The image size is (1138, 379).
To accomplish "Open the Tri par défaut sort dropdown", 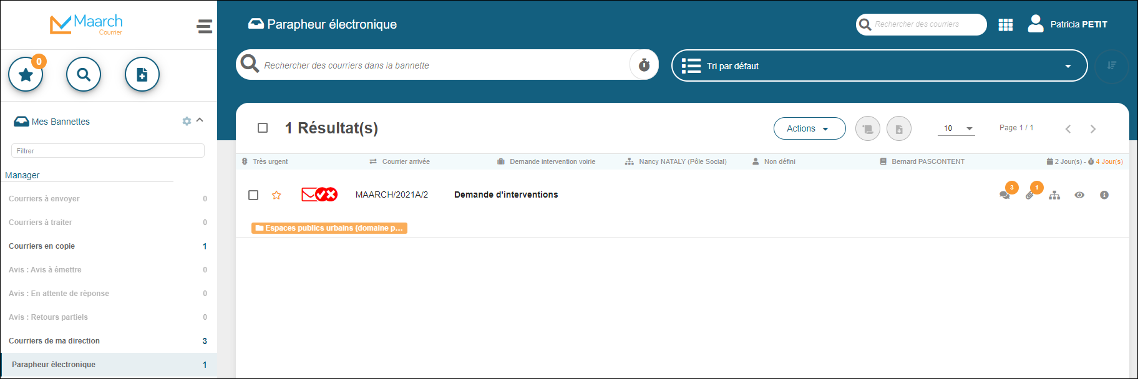I will click(x=879, y=66).
